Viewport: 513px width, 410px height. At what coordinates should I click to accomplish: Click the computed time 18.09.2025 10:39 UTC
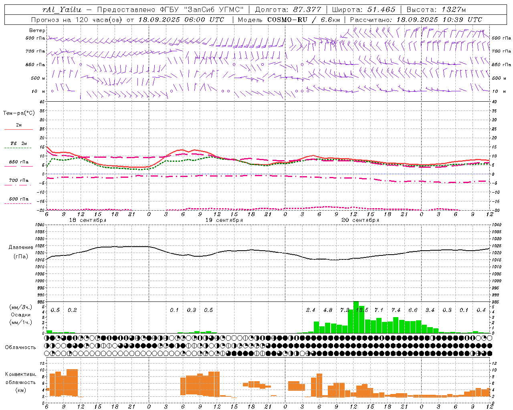(439, 20)
